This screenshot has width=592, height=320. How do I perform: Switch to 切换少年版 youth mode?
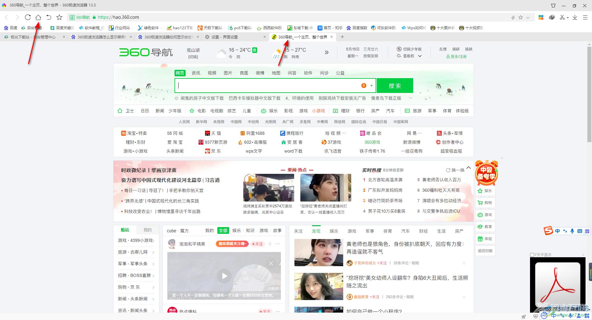[x=409, y=49]
